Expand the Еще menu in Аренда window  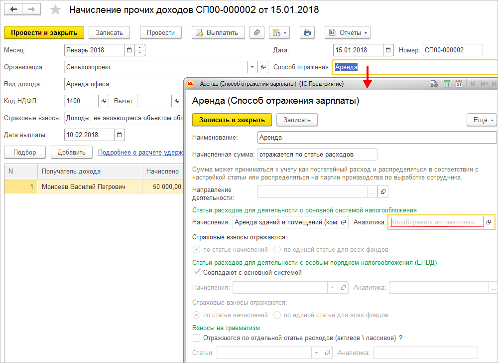click(482, 120)
